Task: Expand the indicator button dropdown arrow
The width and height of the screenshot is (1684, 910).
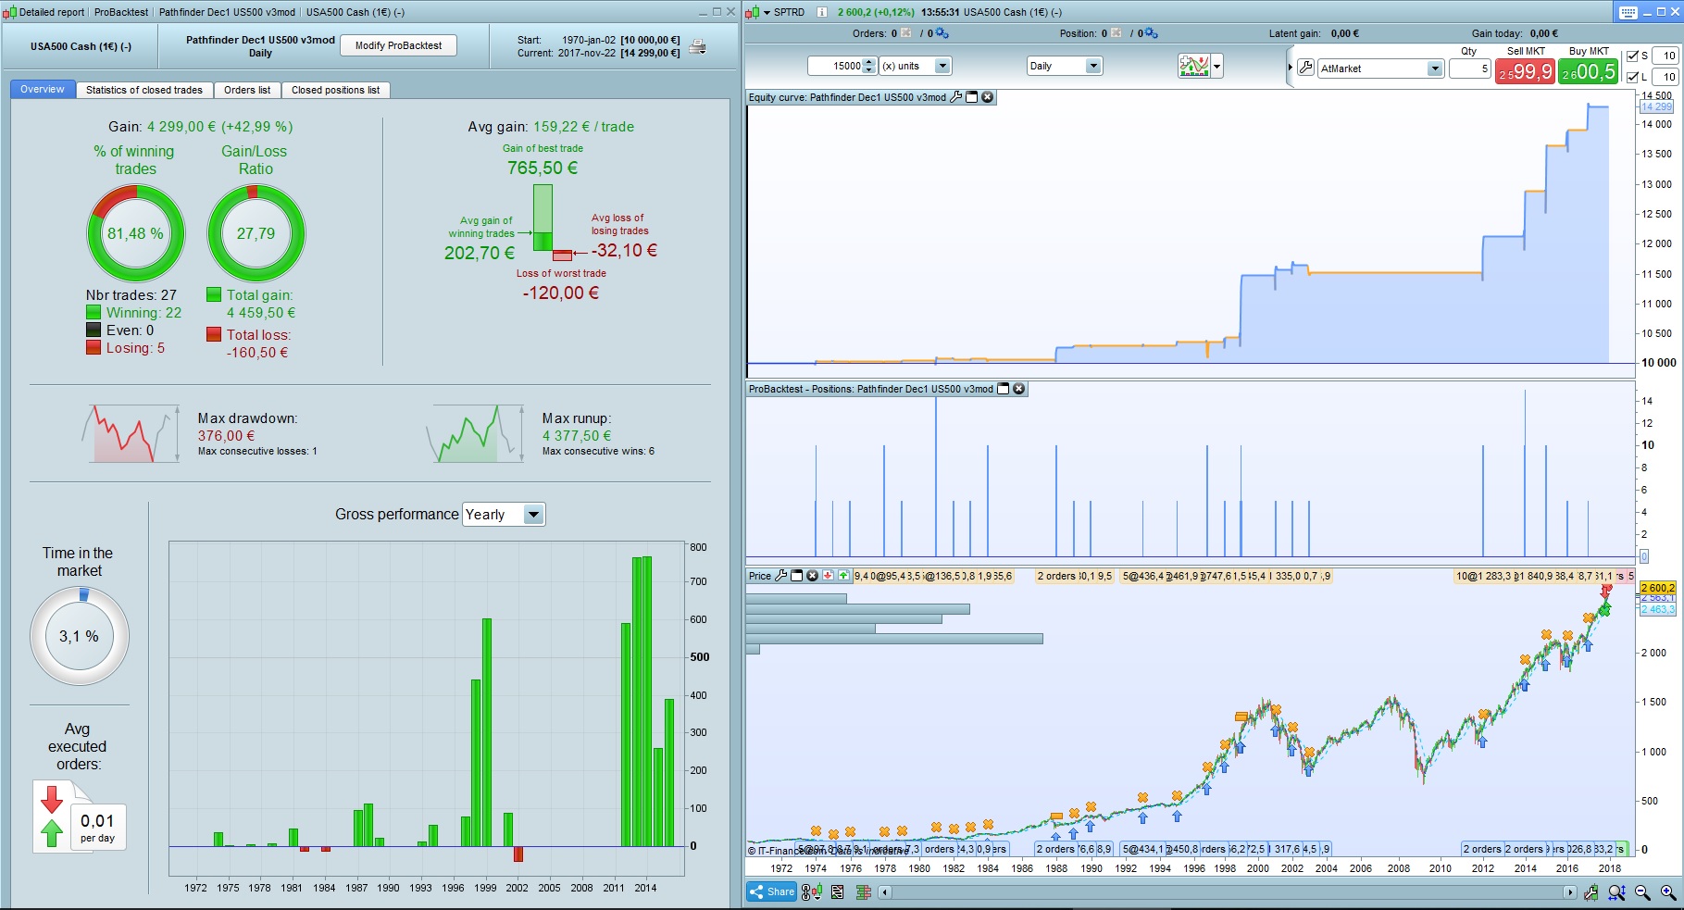Action: pyautogui.click(x=1216, y=66)
